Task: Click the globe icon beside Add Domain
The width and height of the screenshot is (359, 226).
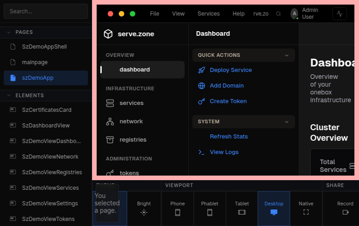Action: pos(202,86)
